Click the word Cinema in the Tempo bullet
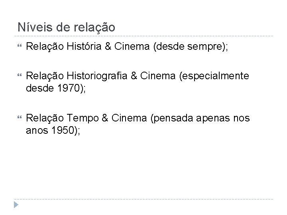The height and width of the screenshot is (215, 287). 129,118
